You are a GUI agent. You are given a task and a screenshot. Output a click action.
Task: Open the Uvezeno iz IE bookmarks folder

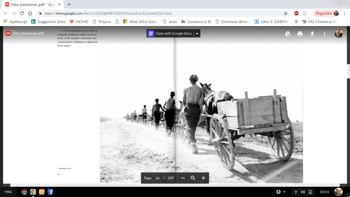[x=196, y=22]
